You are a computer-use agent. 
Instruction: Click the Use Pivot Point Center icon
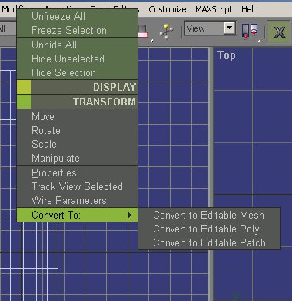[x=249, y=32]
